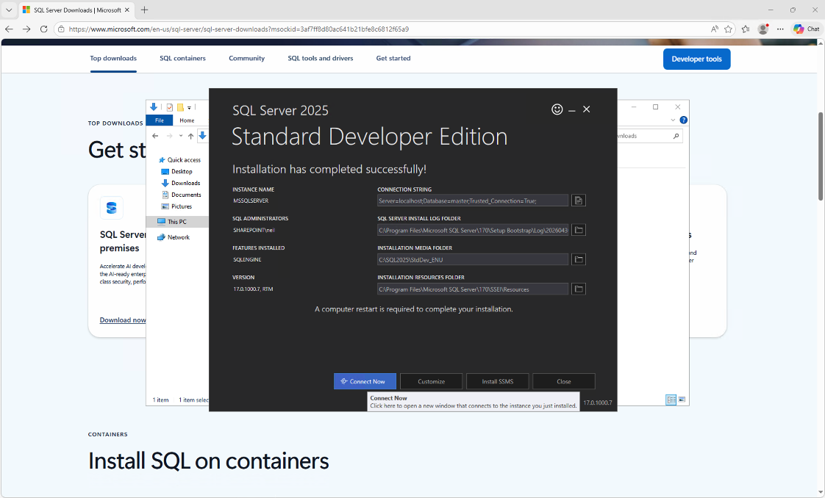Open the Copilot Chat button
The height and width of the screenshot is (498, 825).
pos(807,29)
